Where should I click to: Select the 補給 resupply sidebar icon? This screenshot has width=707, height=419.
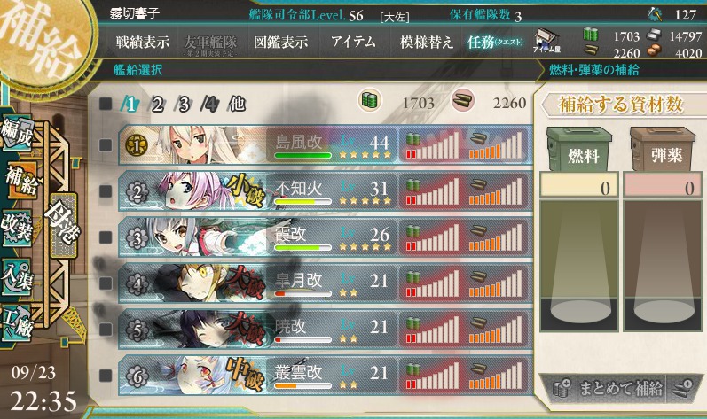20,179
